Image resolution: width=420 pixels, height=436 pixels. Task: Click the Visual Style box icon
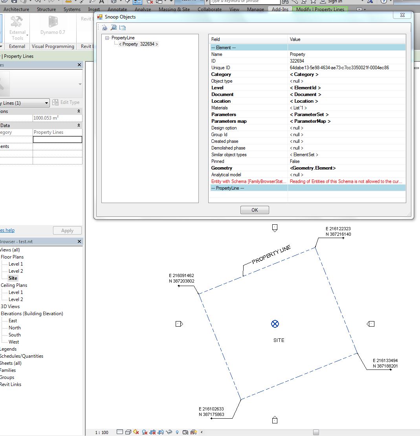tap(128, 432)
